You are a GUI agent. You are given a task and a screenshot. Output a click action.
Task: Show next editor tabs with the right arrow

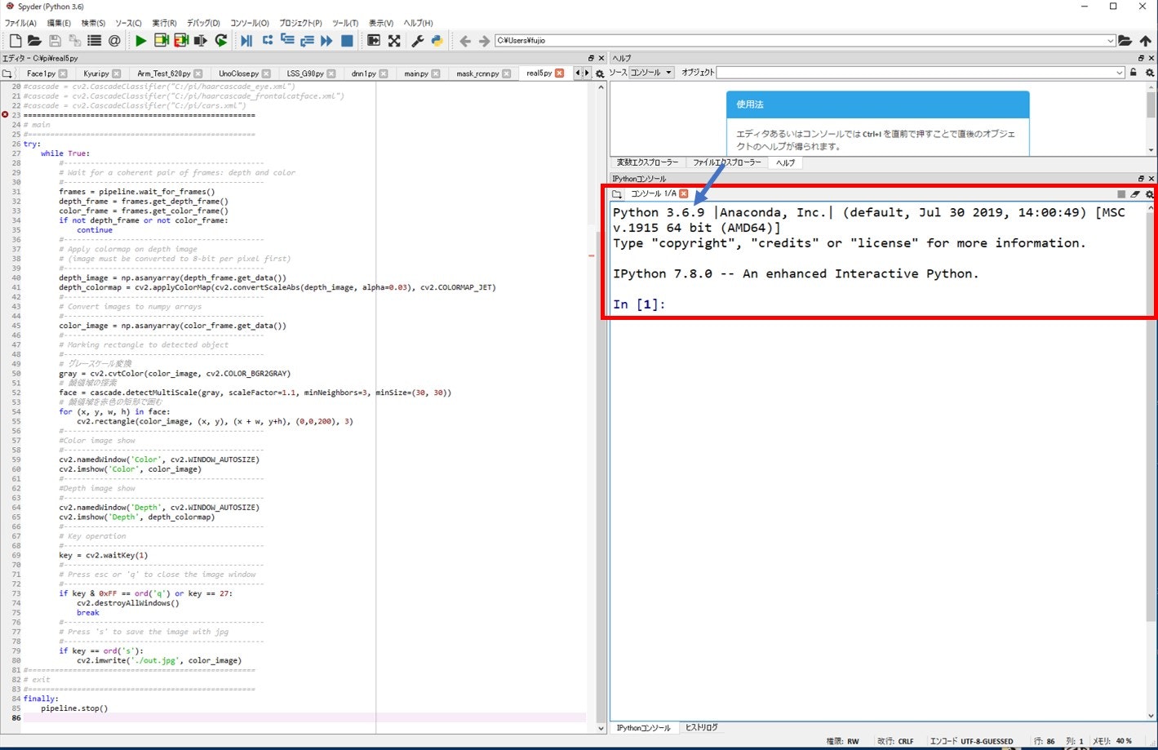(x=586, y=73)
